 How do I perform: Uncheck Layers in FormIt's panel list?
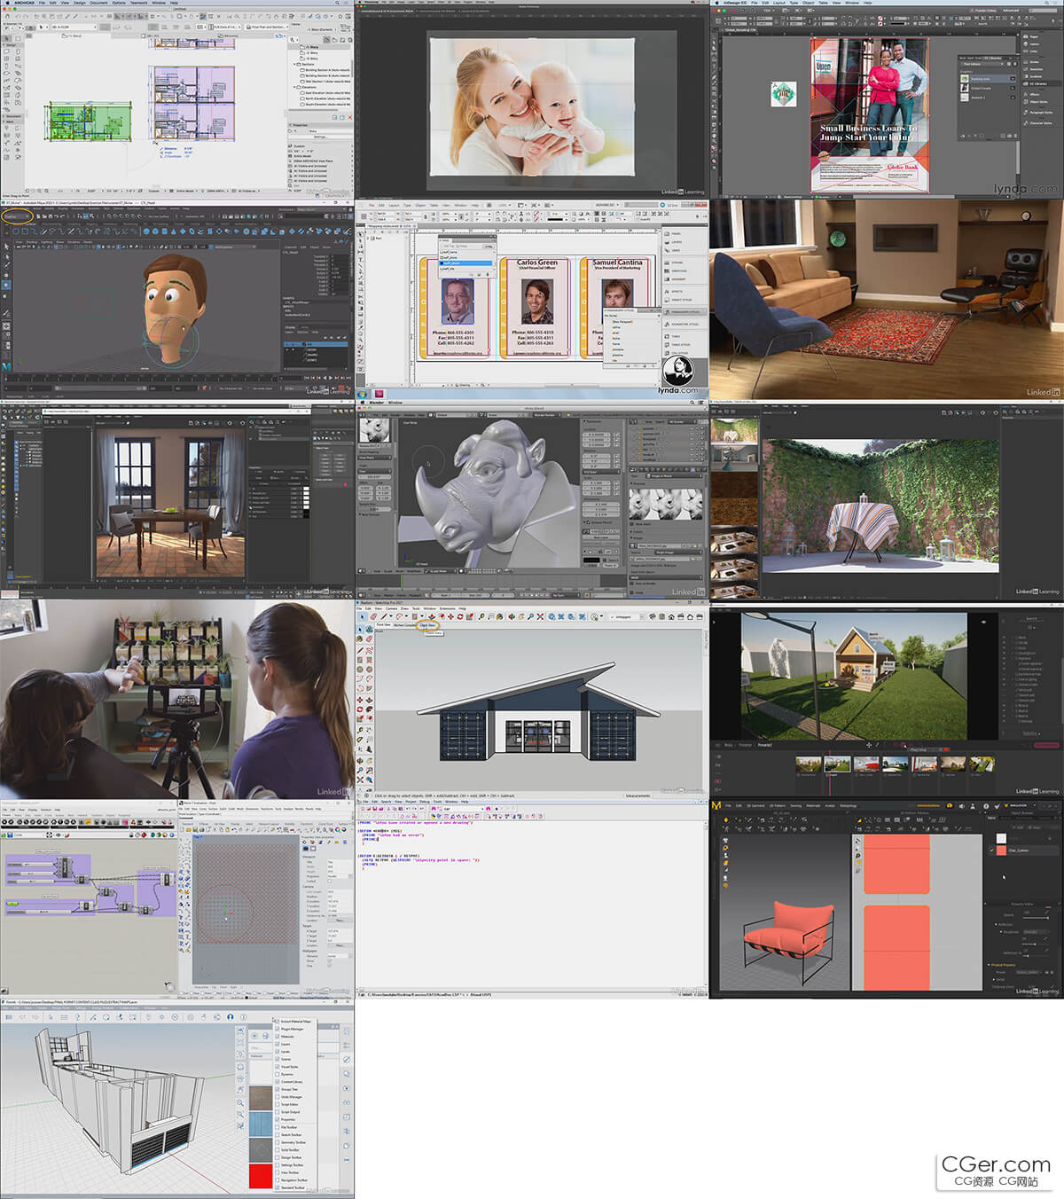click(x=278, y=1044)
